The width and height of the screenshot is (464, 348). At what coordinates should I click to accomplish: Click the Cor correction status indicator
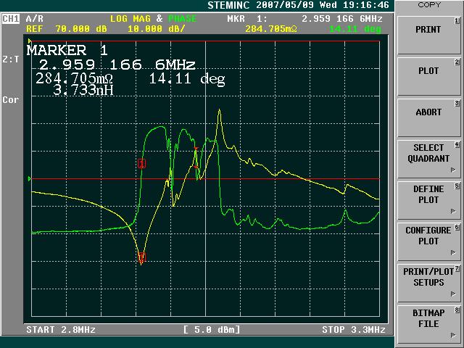(10, 99)
